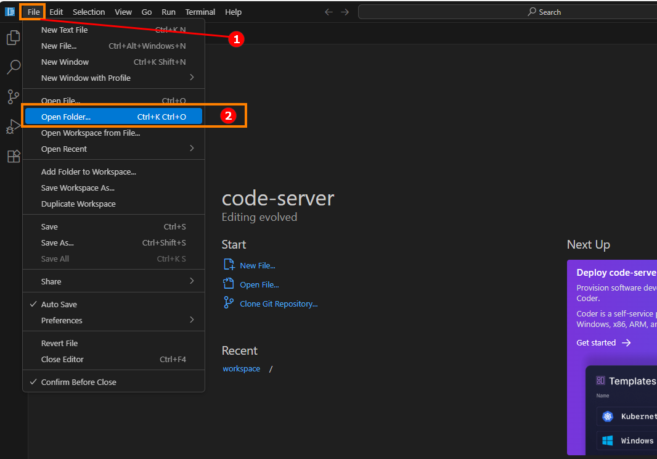Viewport: 657px width, 459px height.
Task: Toggle Confirm Before Close option
Action: (78, 382)
